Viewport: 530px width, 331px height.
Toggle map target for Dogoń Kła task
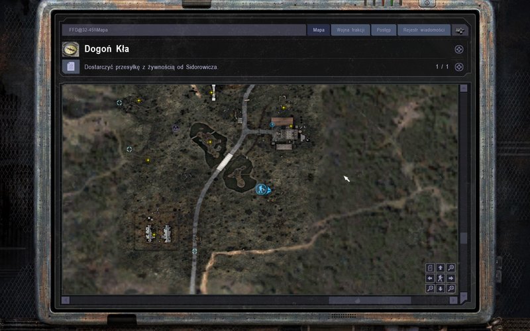click(x=459, y=49)
